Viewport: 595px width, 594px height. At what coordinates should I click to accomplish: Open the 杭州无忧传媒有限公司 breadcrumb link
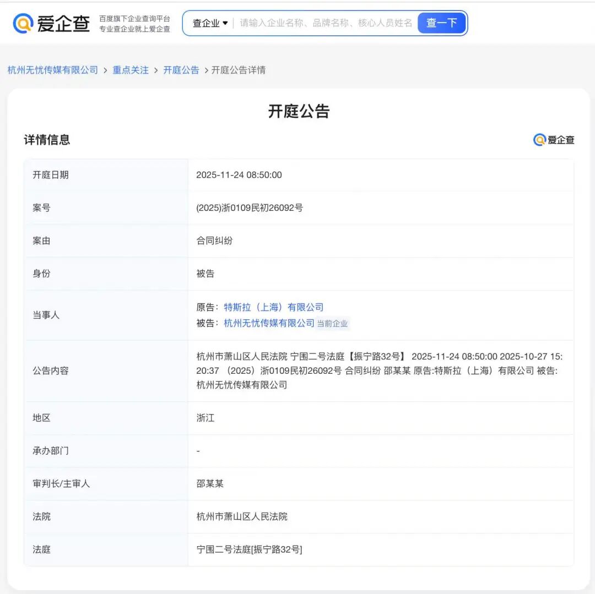53,70
